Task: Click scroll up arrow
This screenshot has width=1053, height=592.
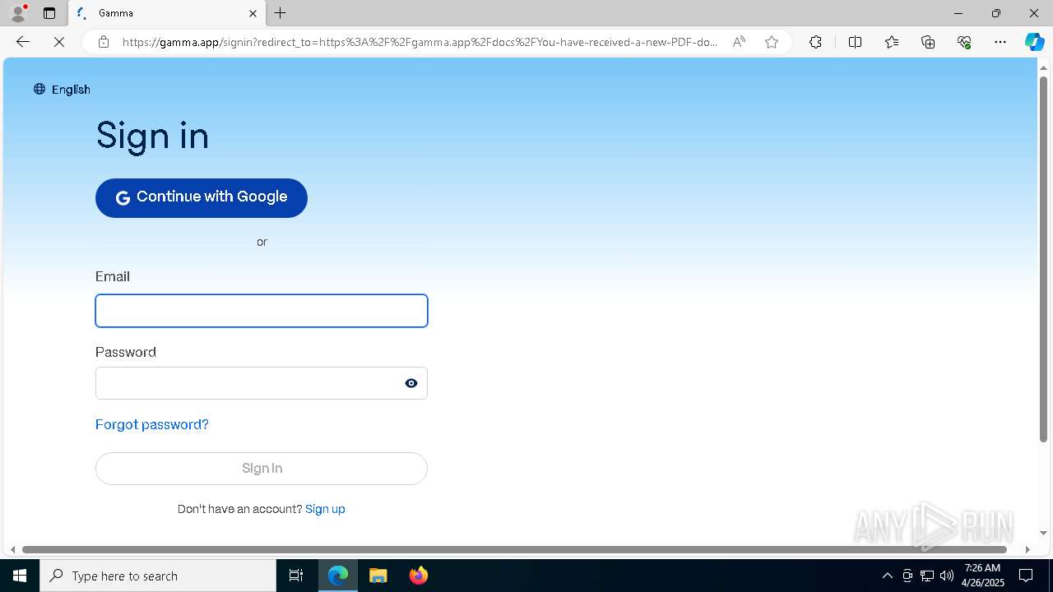Action: point(1043,67)
